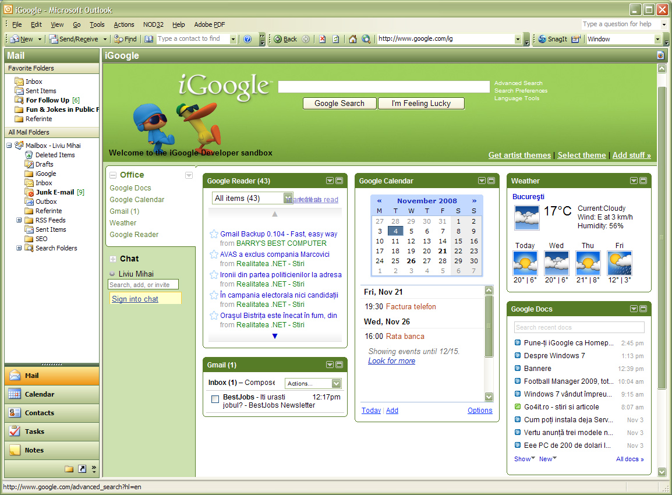Viewport: 672px width, 495px height.
Task: Click the Folder List icon in navigation pane
Action: (69, 469)
